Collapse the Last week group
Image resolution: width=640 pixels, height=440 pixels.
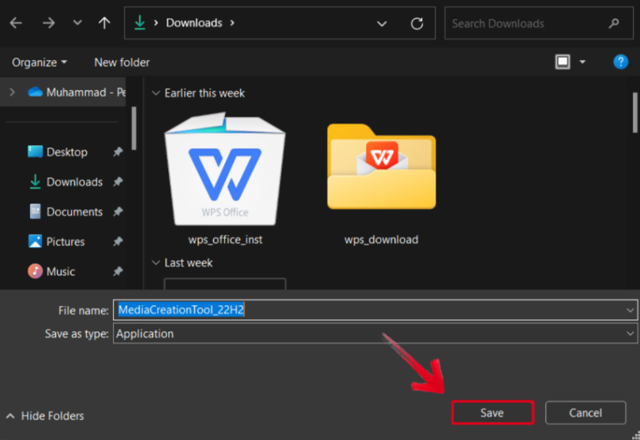155,263
